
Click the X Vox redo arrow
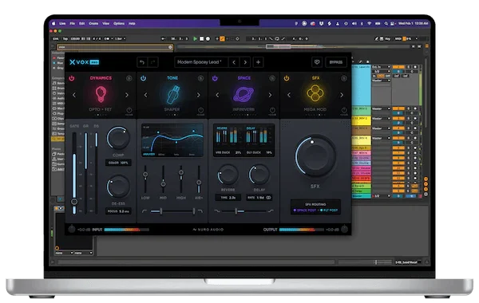coord(152,62)
